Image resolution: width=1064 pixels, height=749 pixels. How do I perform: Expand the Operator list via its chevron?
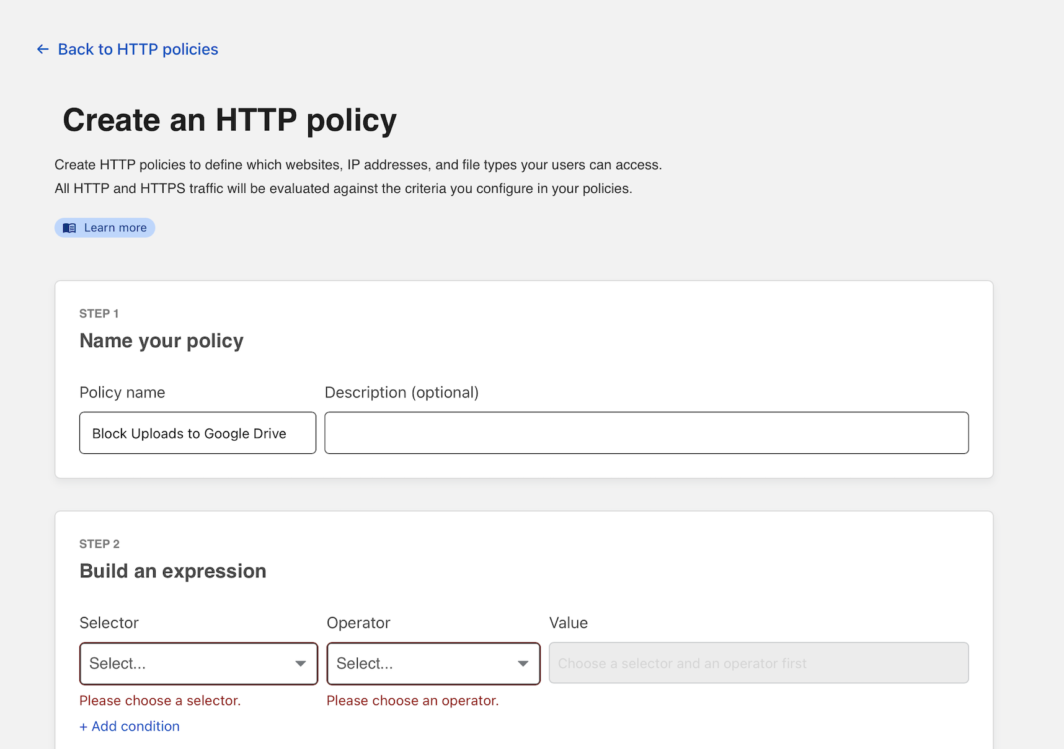(523, 663)
